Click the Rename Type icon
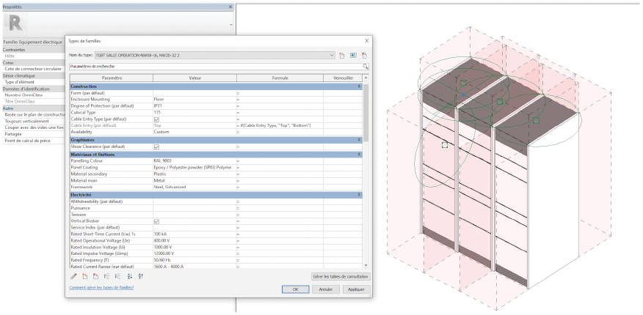This screenshot has height=315, width=643. (352, 55)
